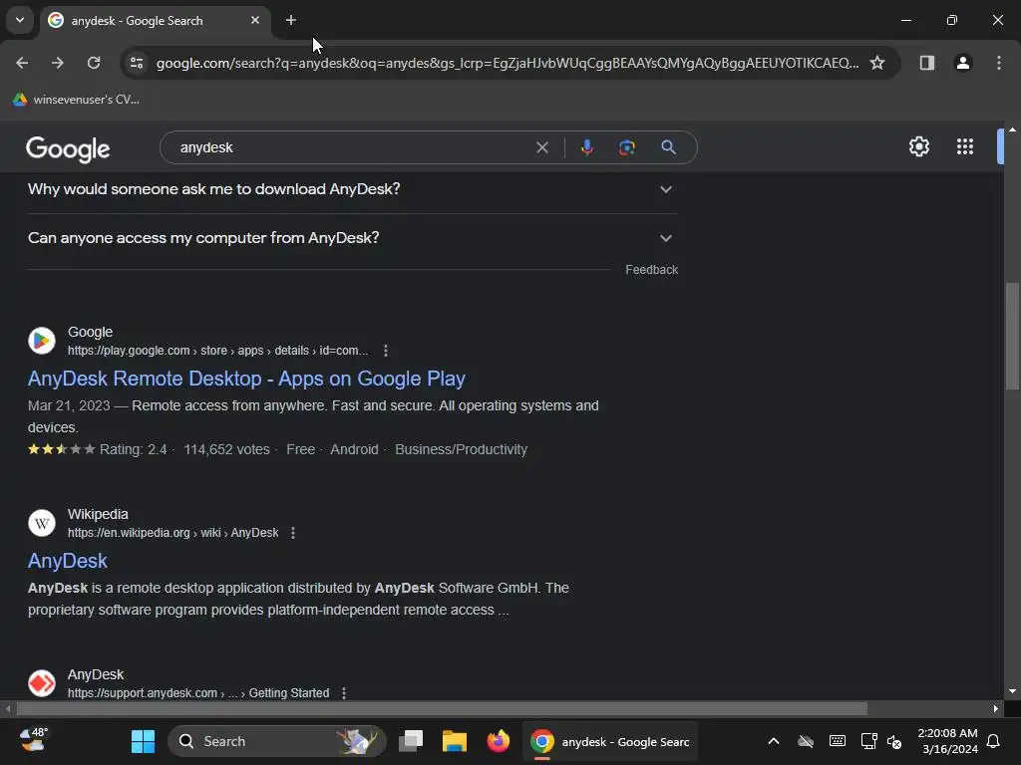The height and width of the screenshot is (765, 1021).
Task: View site information icon in address bar
Action: 137,63
